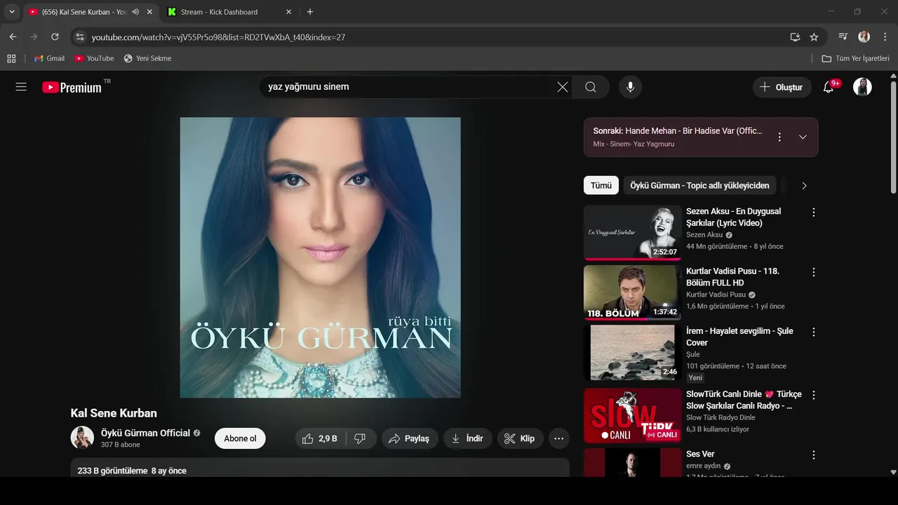
Task: Open a new browser tab
Action: pos(310,12)
